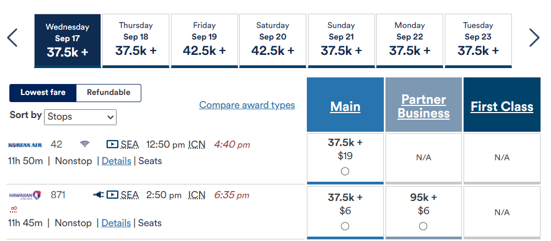
Task: Open the Compare award types link
Action: (247, 105)
